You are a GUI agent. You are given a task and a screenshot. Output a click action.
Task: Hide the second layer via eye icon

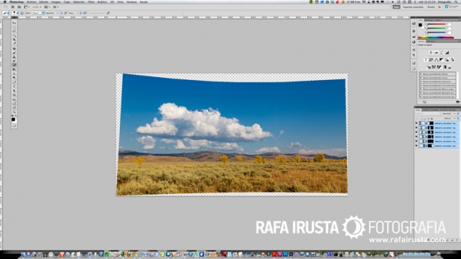416,127
